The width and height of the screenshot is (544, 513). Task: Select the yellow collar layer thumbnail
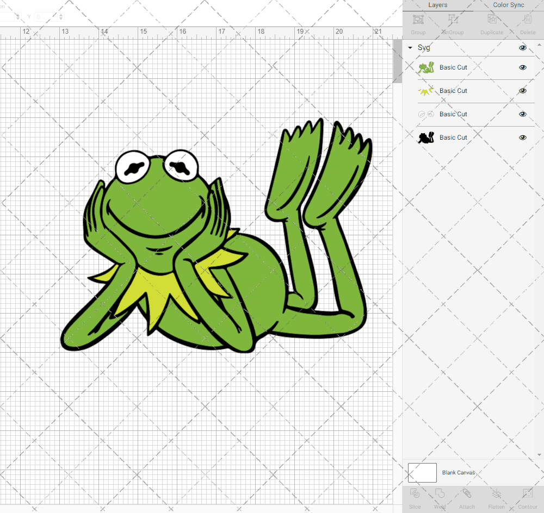[426, 91]
